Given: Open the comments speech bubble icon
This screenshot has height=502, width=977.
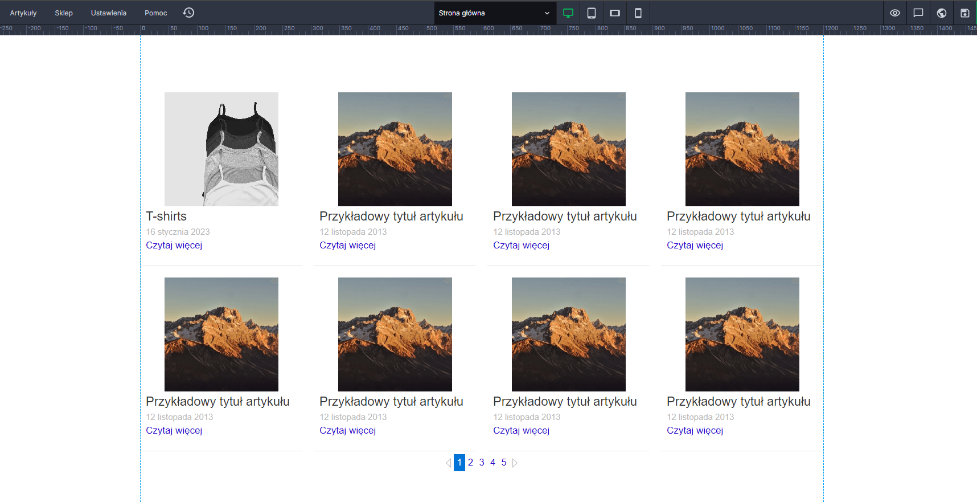Looking at the screenshot, I should (918, 13).
